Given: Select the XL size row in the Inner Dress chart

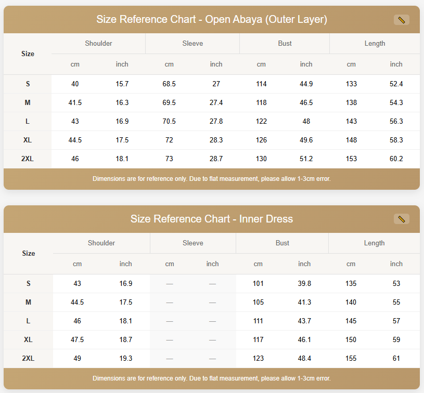Looking at the screenshot, I should point(28,339).
